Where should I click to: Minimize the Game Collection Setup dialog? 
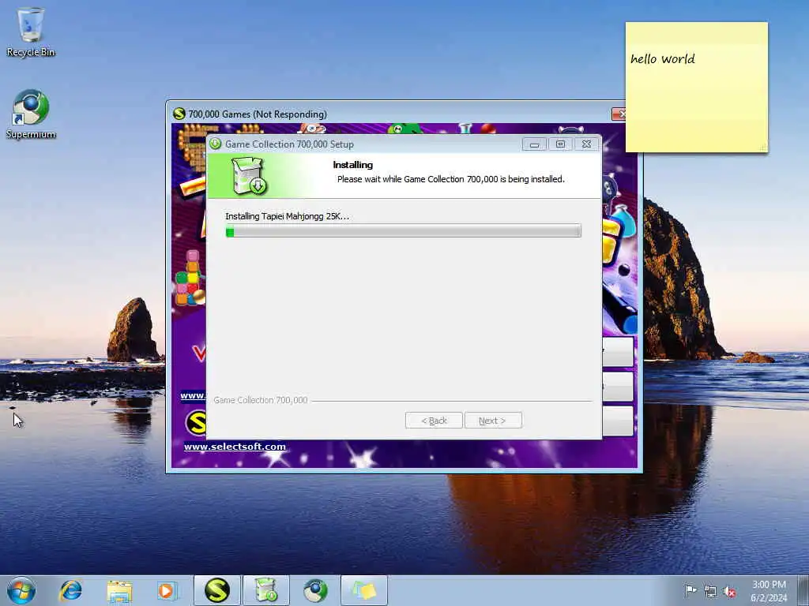click(x=534, y=144)
